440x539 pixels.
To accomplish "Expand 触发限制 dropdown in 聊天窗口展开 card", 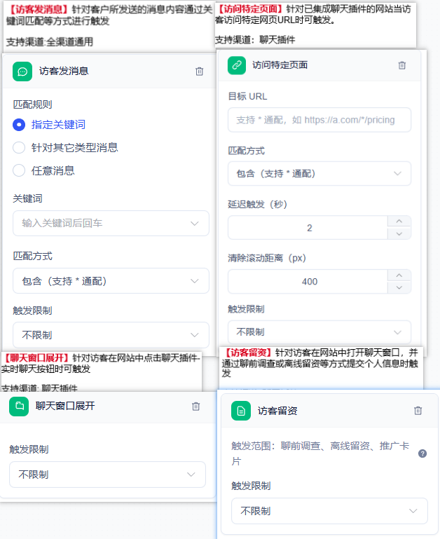I will 108,475.
